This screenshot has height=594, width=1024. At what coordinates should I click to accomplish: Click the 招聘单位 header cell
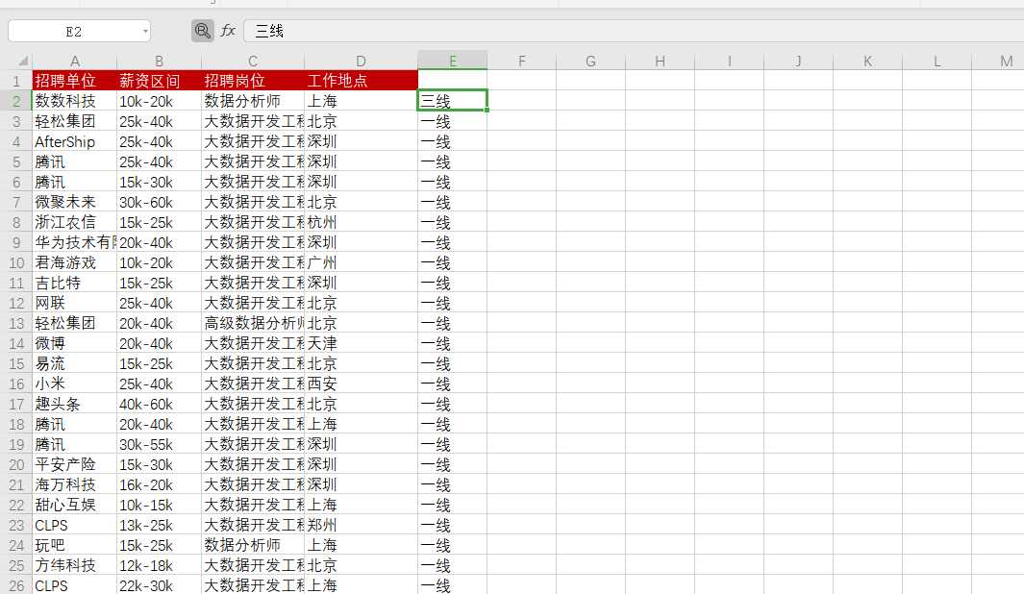coord(75,81)
